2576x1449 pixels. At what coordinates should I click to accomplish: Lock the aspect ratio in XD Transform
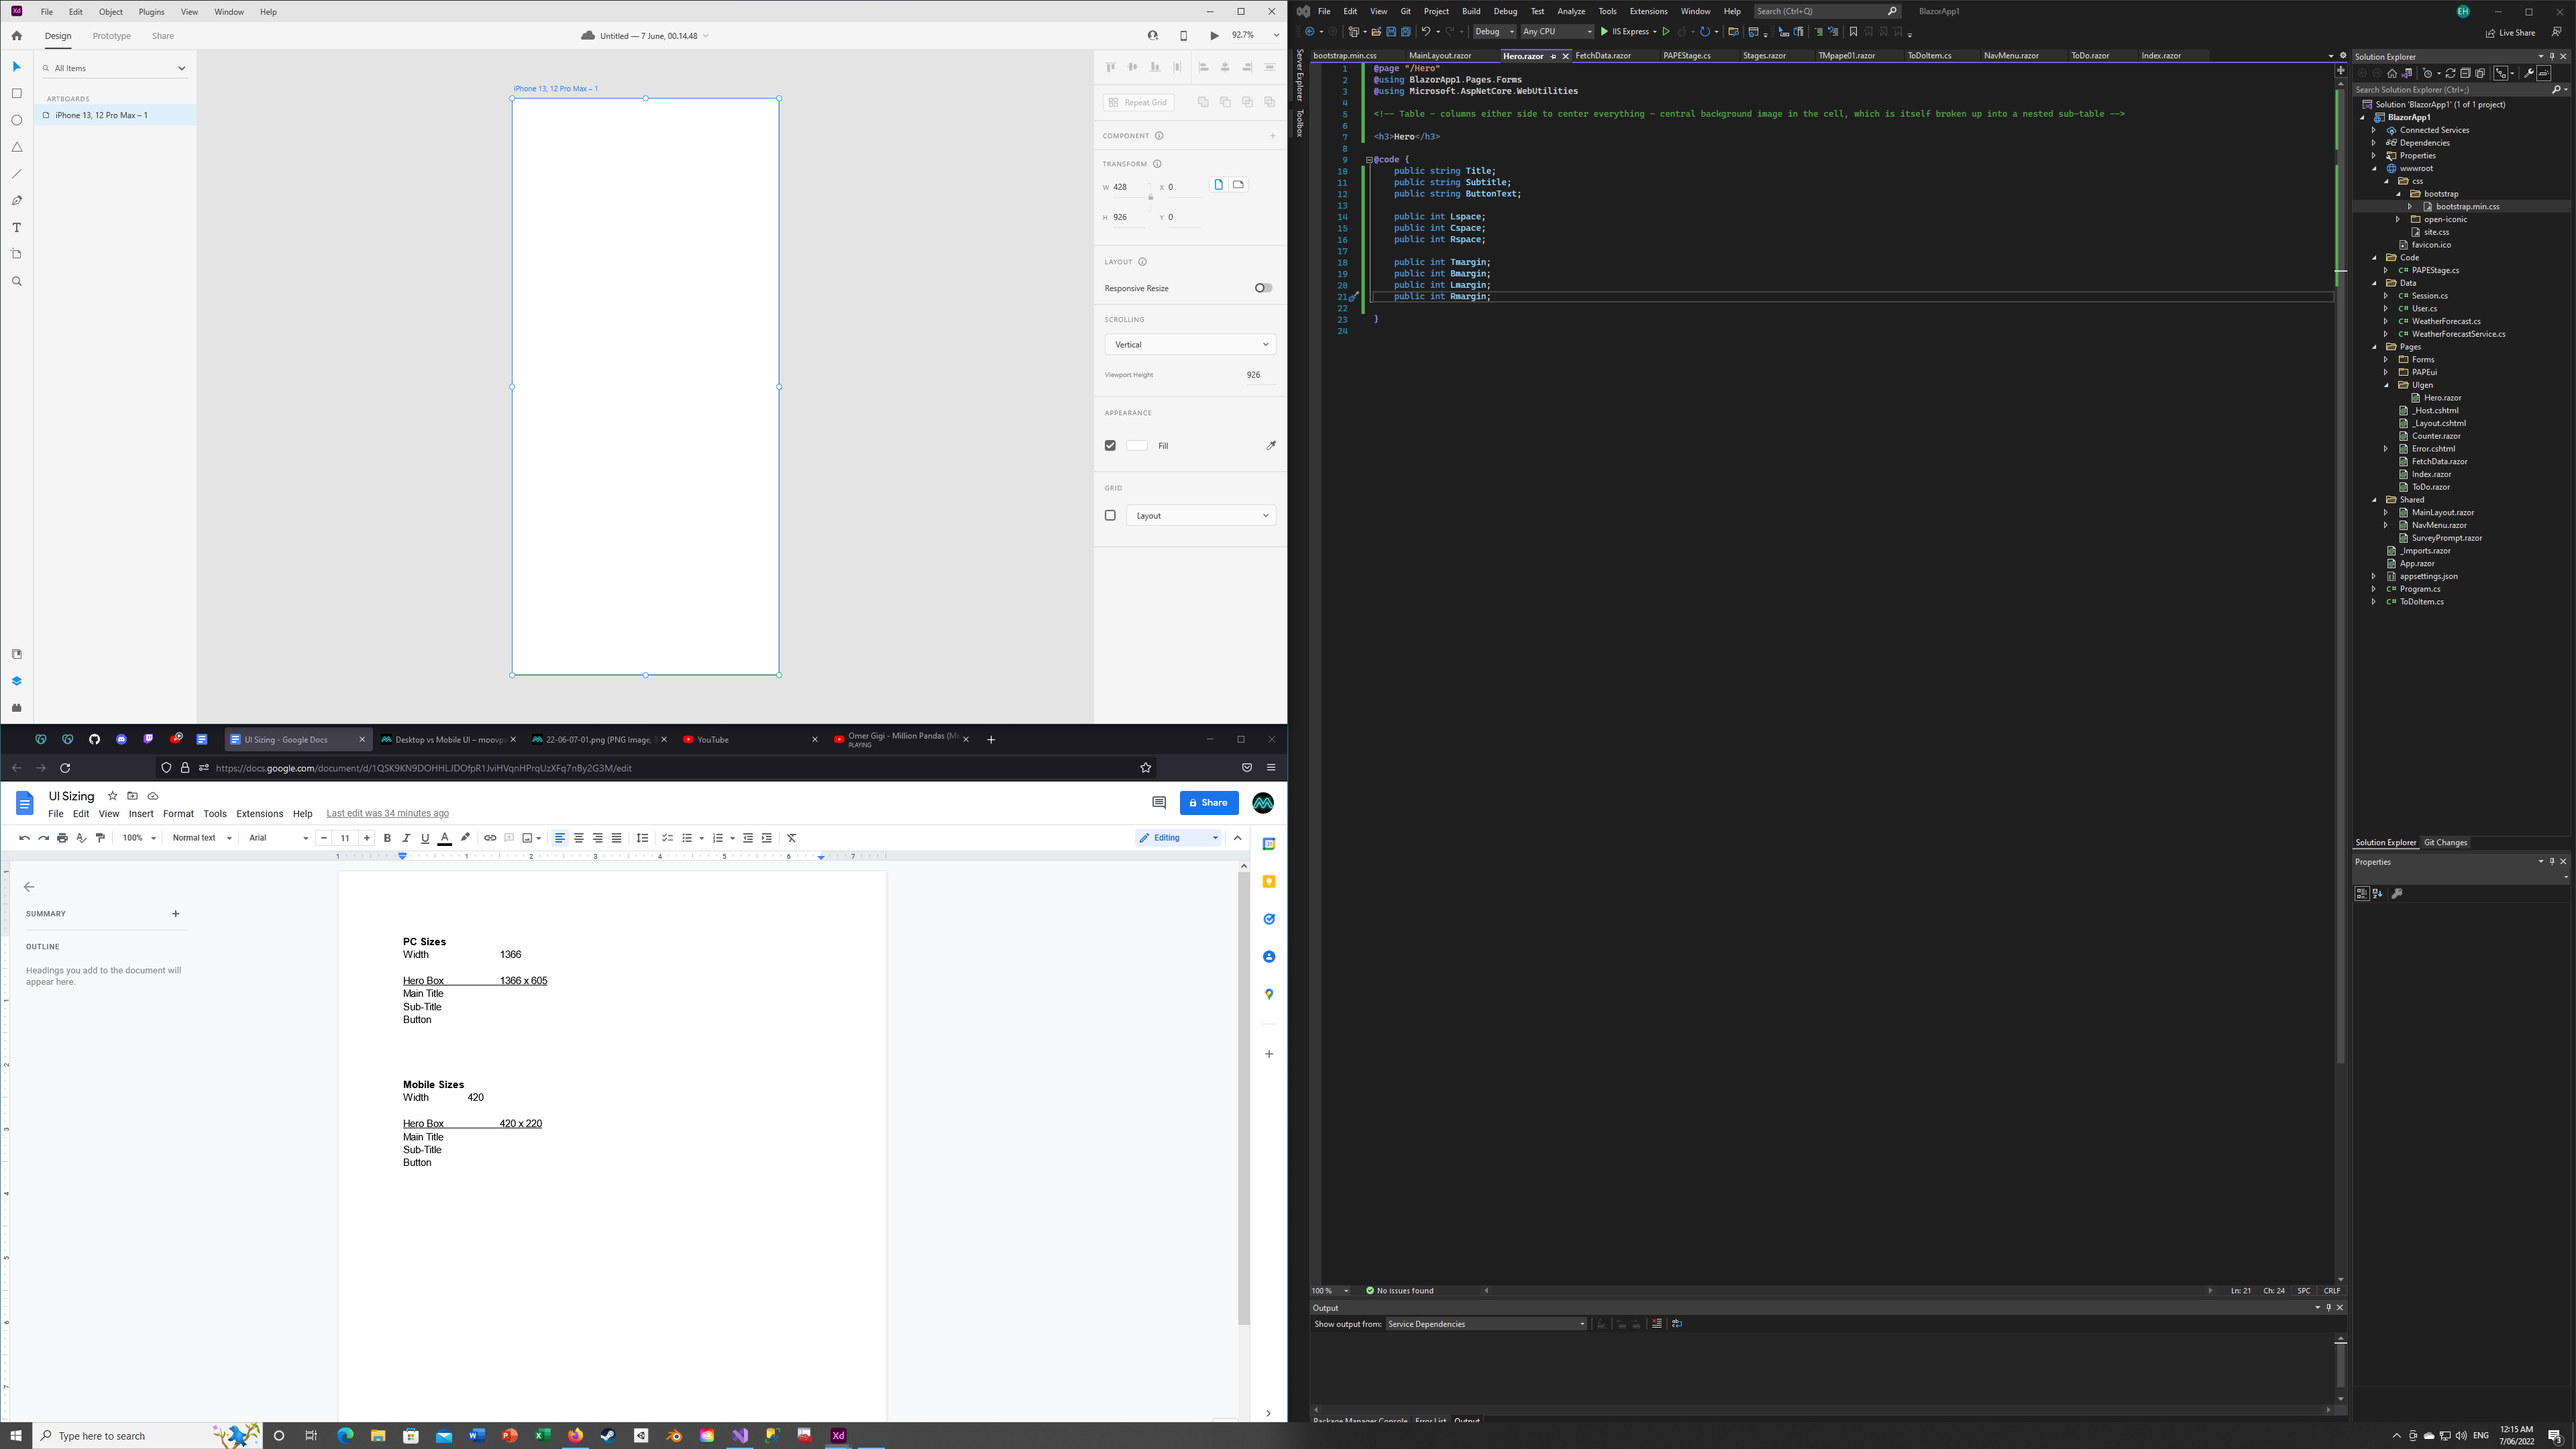1150,197
